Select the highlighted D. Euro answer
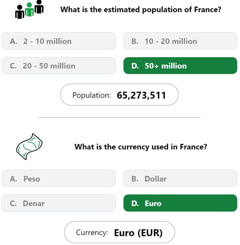The image size is (240, 245). click(180, 203)
